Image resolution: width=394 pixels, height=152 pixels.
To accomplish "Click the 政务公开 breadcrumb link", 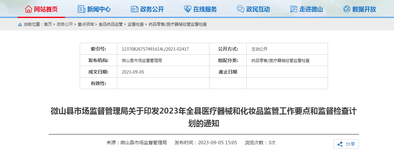I will (x=65, y=25).
